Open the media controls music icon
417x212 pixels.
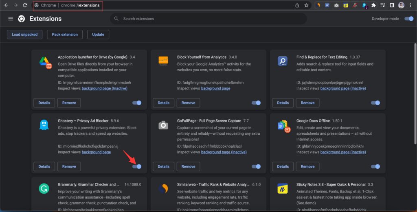coord(383,5)
